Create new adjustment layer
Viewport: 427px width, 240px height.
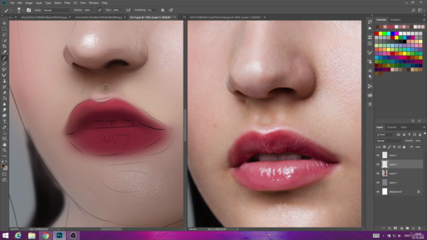click(402, 228)
